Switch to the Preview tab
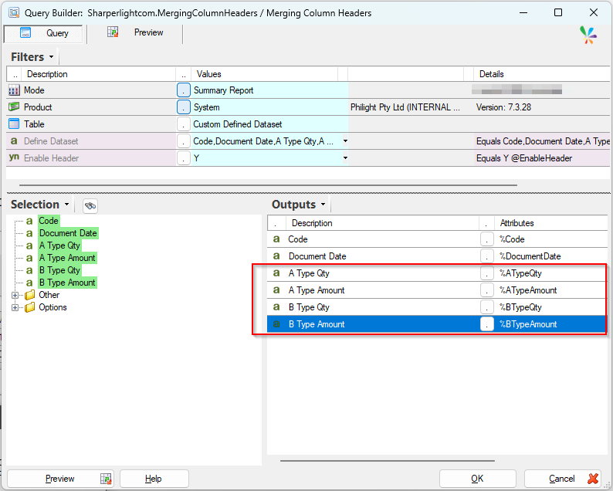The width and height of the screenshot is (613, 491). (135, 33)
